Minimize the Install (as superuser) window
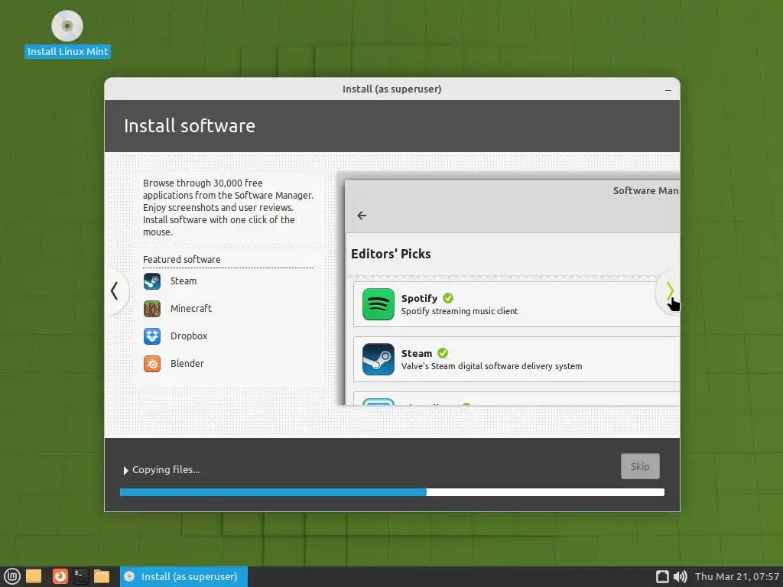 pos(668,90)
